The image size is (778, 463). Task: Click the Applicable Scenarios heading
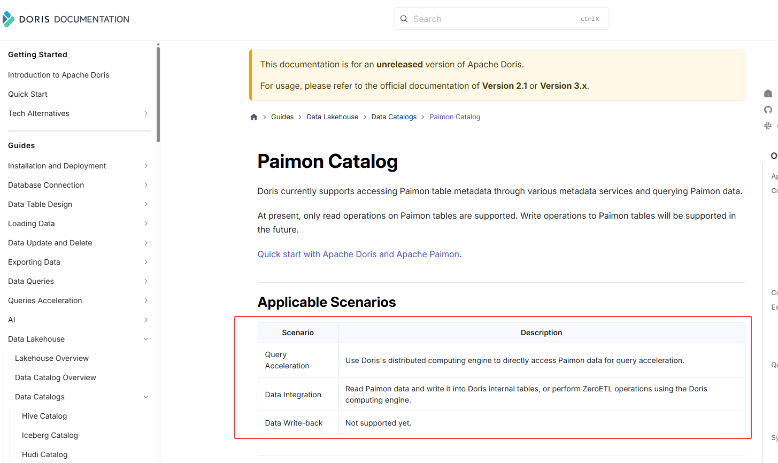327,302
